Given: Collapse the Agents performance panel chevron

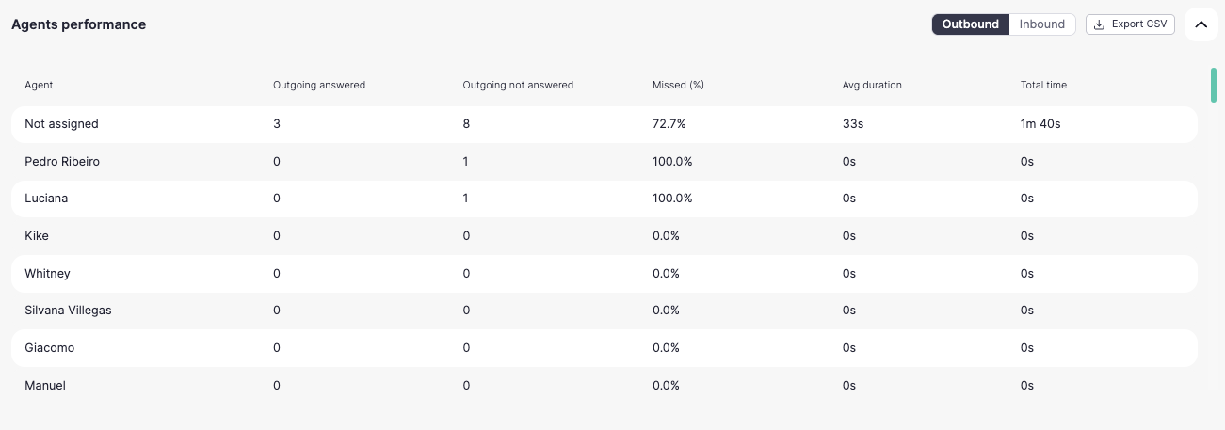Looking at the screenshot, I should (x=1201, y=24).
